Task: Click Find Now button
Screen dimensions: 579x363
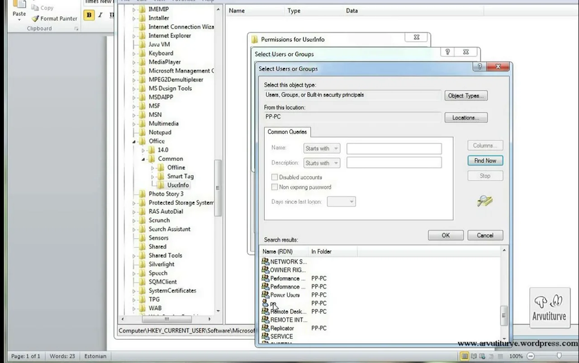Action: [x=485, y=160]
